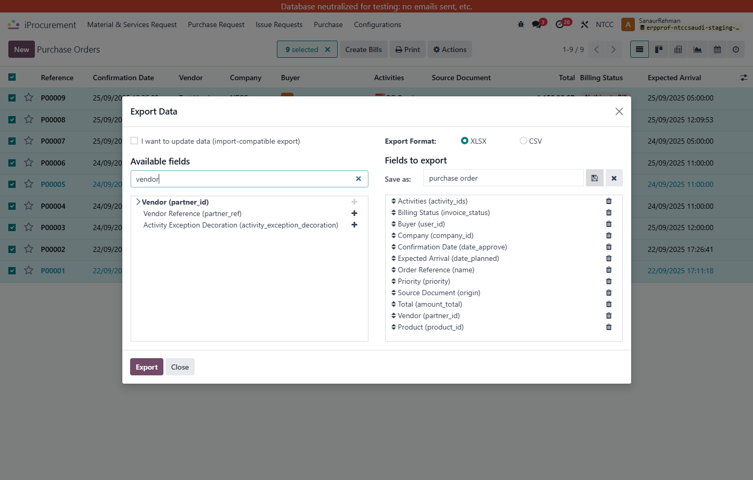Screen dimensions: 753x480
Task: Open the Issue Requests menu
Action: click(x=279, y=24)
